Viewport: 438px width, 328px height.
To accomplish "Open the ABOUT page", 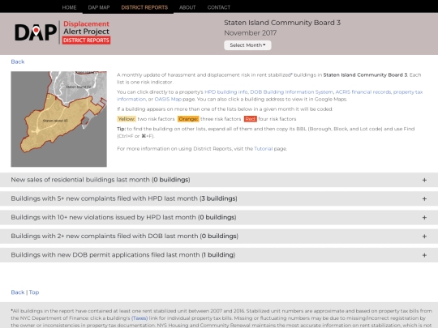I will (x=187, y=7).
